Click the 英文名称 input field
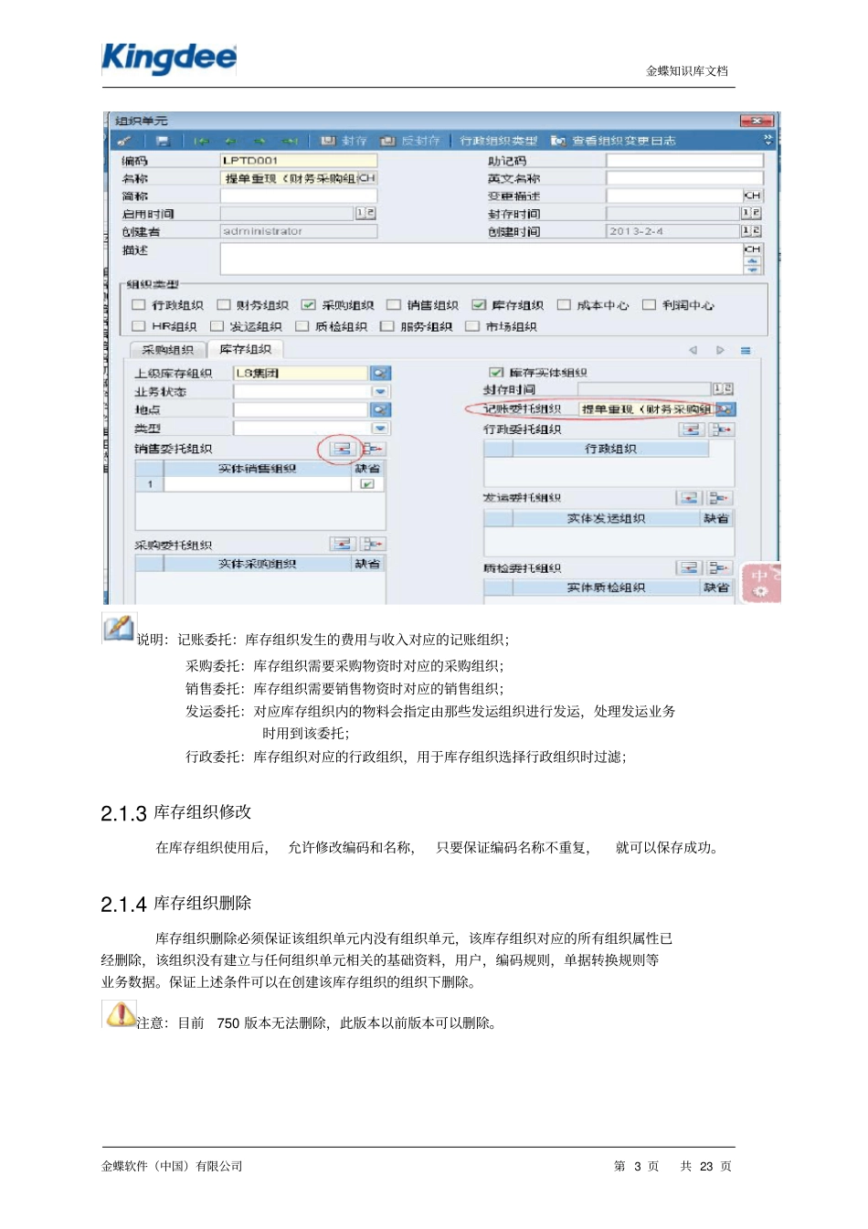 [684, 178]
